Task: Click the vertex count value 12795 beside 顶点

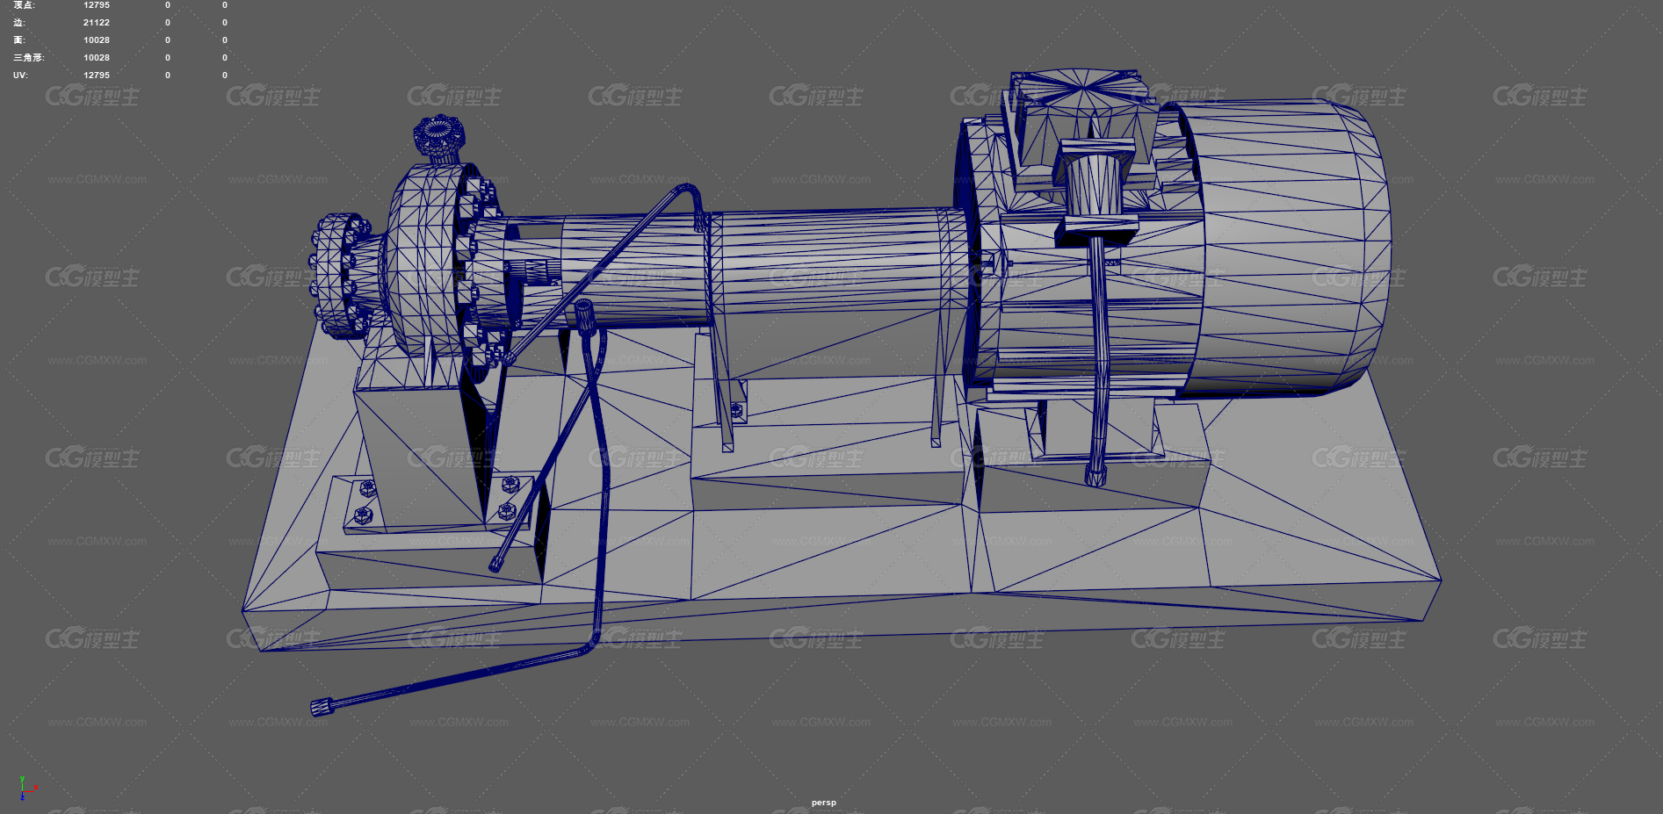Action: click(x=97, y=5)
